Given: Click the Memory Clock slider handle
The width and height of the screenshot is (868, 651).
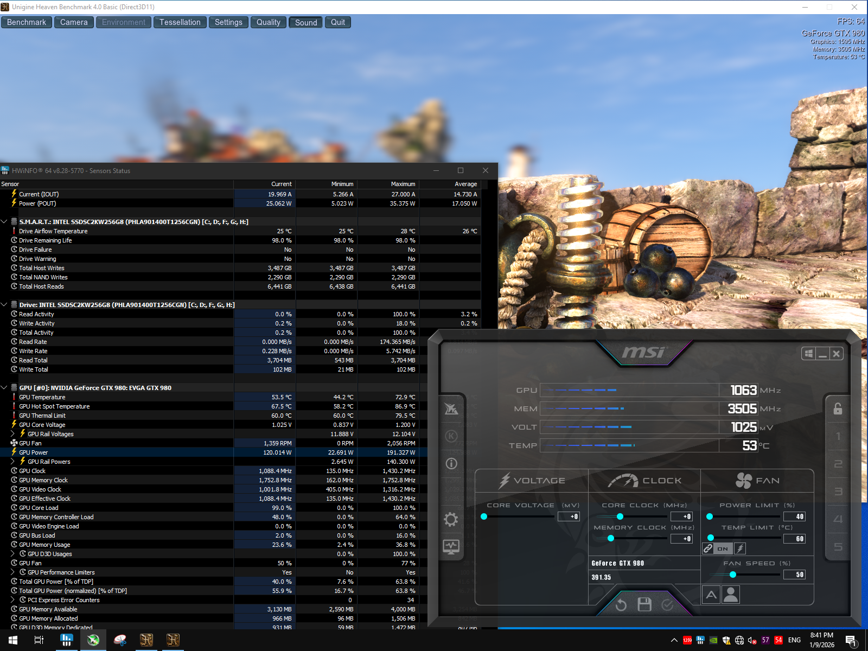Looking at the screenshot, I should (x=611, y=538).
